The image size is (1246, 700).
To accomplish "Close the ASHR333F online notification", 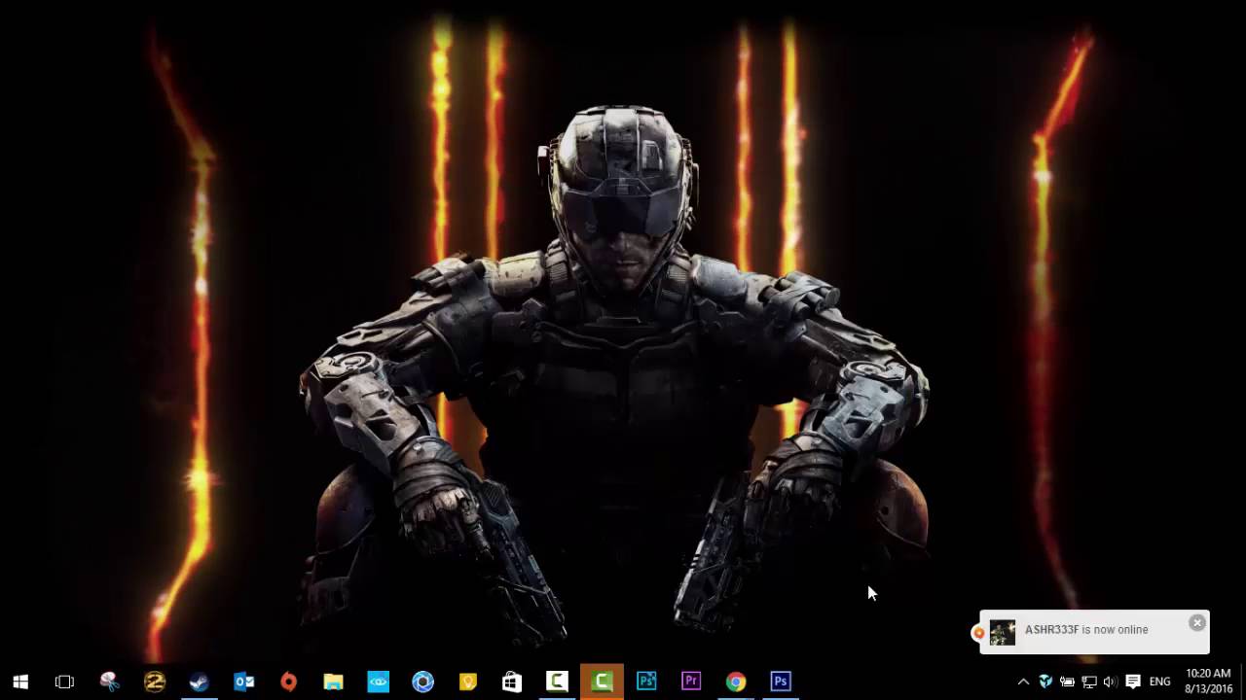I will tap(1197, 623).
